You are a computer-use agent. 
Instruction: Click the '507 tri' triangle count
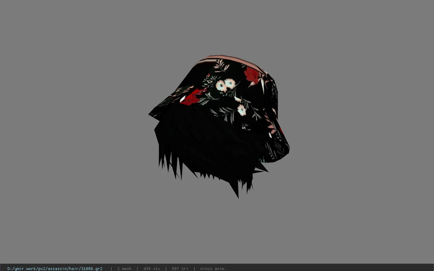[180, 269]
